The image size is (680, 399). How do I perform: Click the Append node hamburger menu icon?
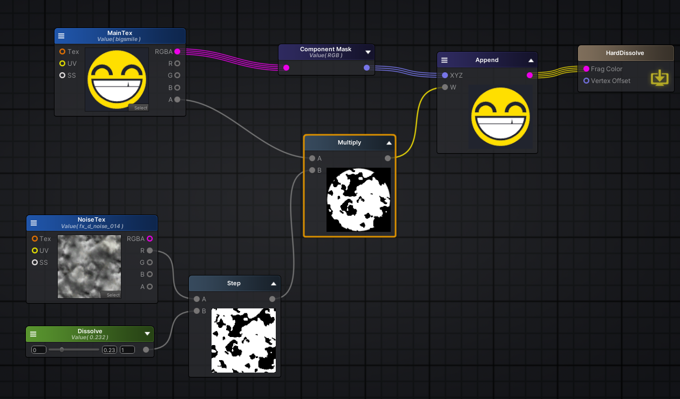pos(444,60)
